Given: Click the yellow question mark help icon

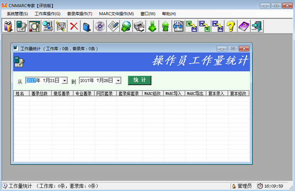Looking at the screenshot, I should pyautogui.click(x=231, y=26).
